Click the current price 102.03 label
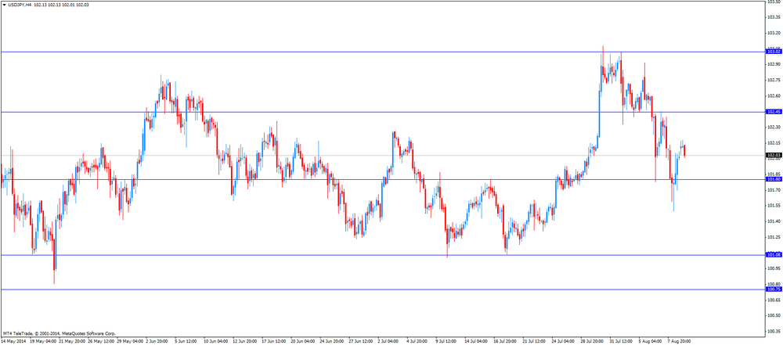783x345 pixels. (x=774, y=155)
